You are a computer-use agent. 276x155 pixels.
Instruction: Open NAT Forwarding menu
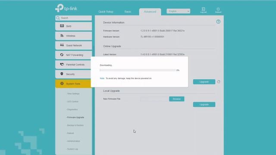[x=74, y=55]
